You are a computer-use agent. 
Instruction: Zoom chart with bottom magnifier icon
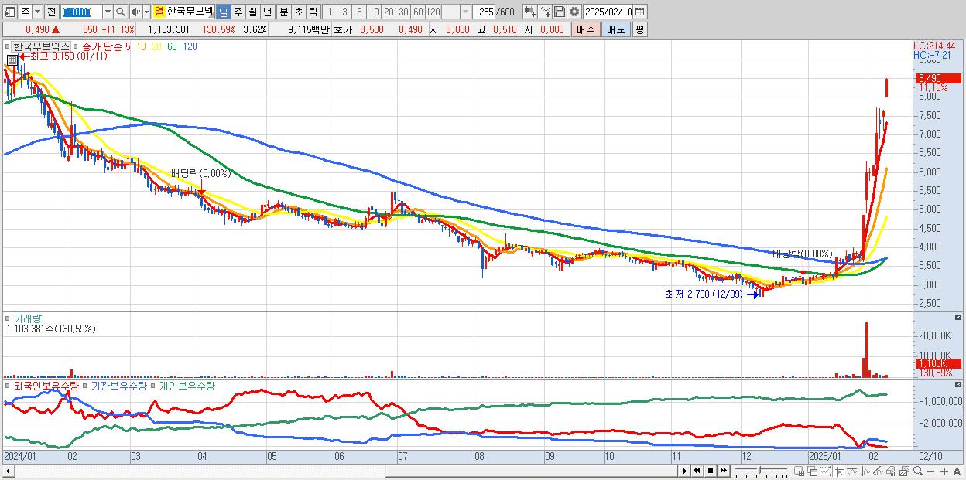click(x=918, y=471)
